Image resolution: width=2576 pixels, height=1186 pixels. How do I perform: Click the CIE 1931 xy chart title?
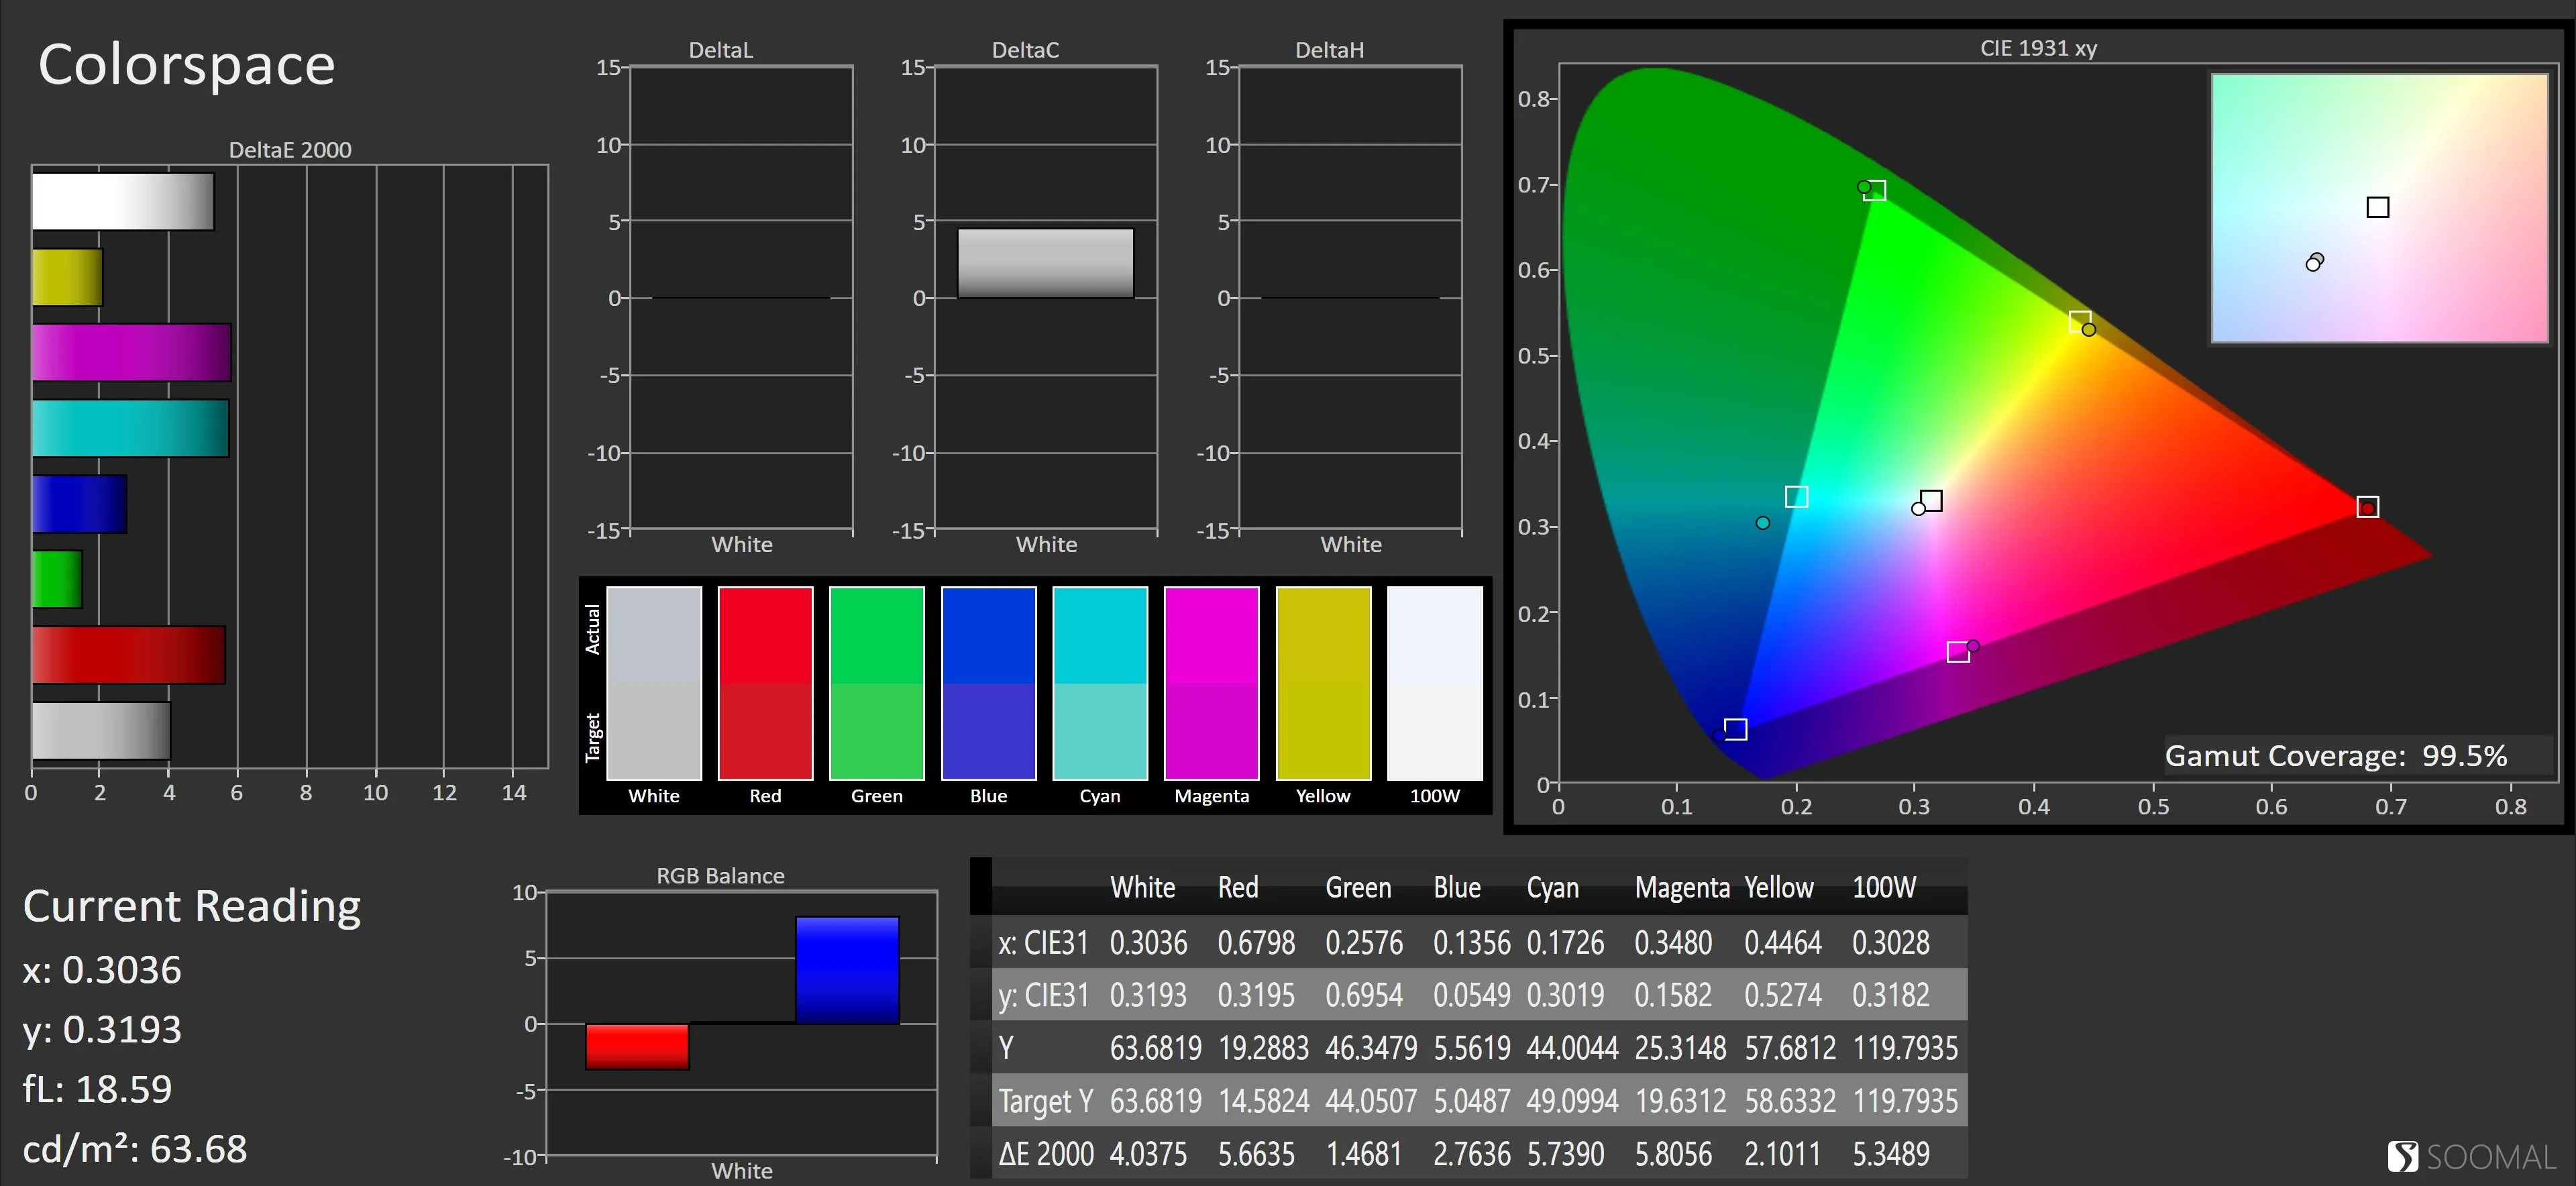pos(2038,48)
